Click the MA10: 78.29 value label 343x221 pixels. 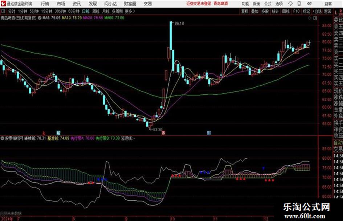coord(72,18)
